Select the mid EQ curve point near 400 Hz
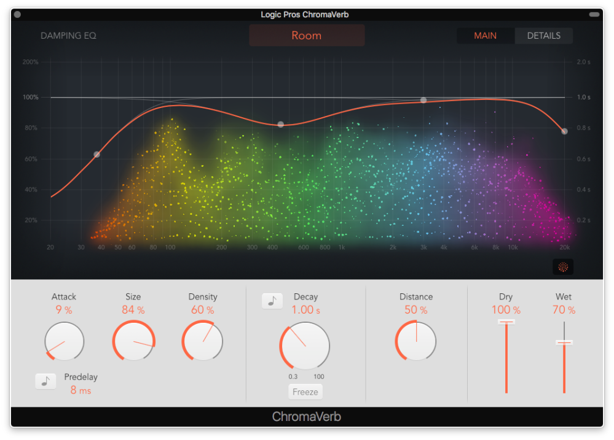Viewport: 614px width, 440px height. 281,125
